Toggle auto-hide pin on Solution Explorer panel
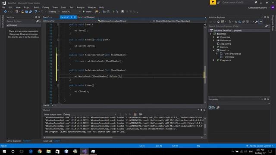The width and height of the screenshot is (276, 155). pyautogui.click(x=265, y=17)
